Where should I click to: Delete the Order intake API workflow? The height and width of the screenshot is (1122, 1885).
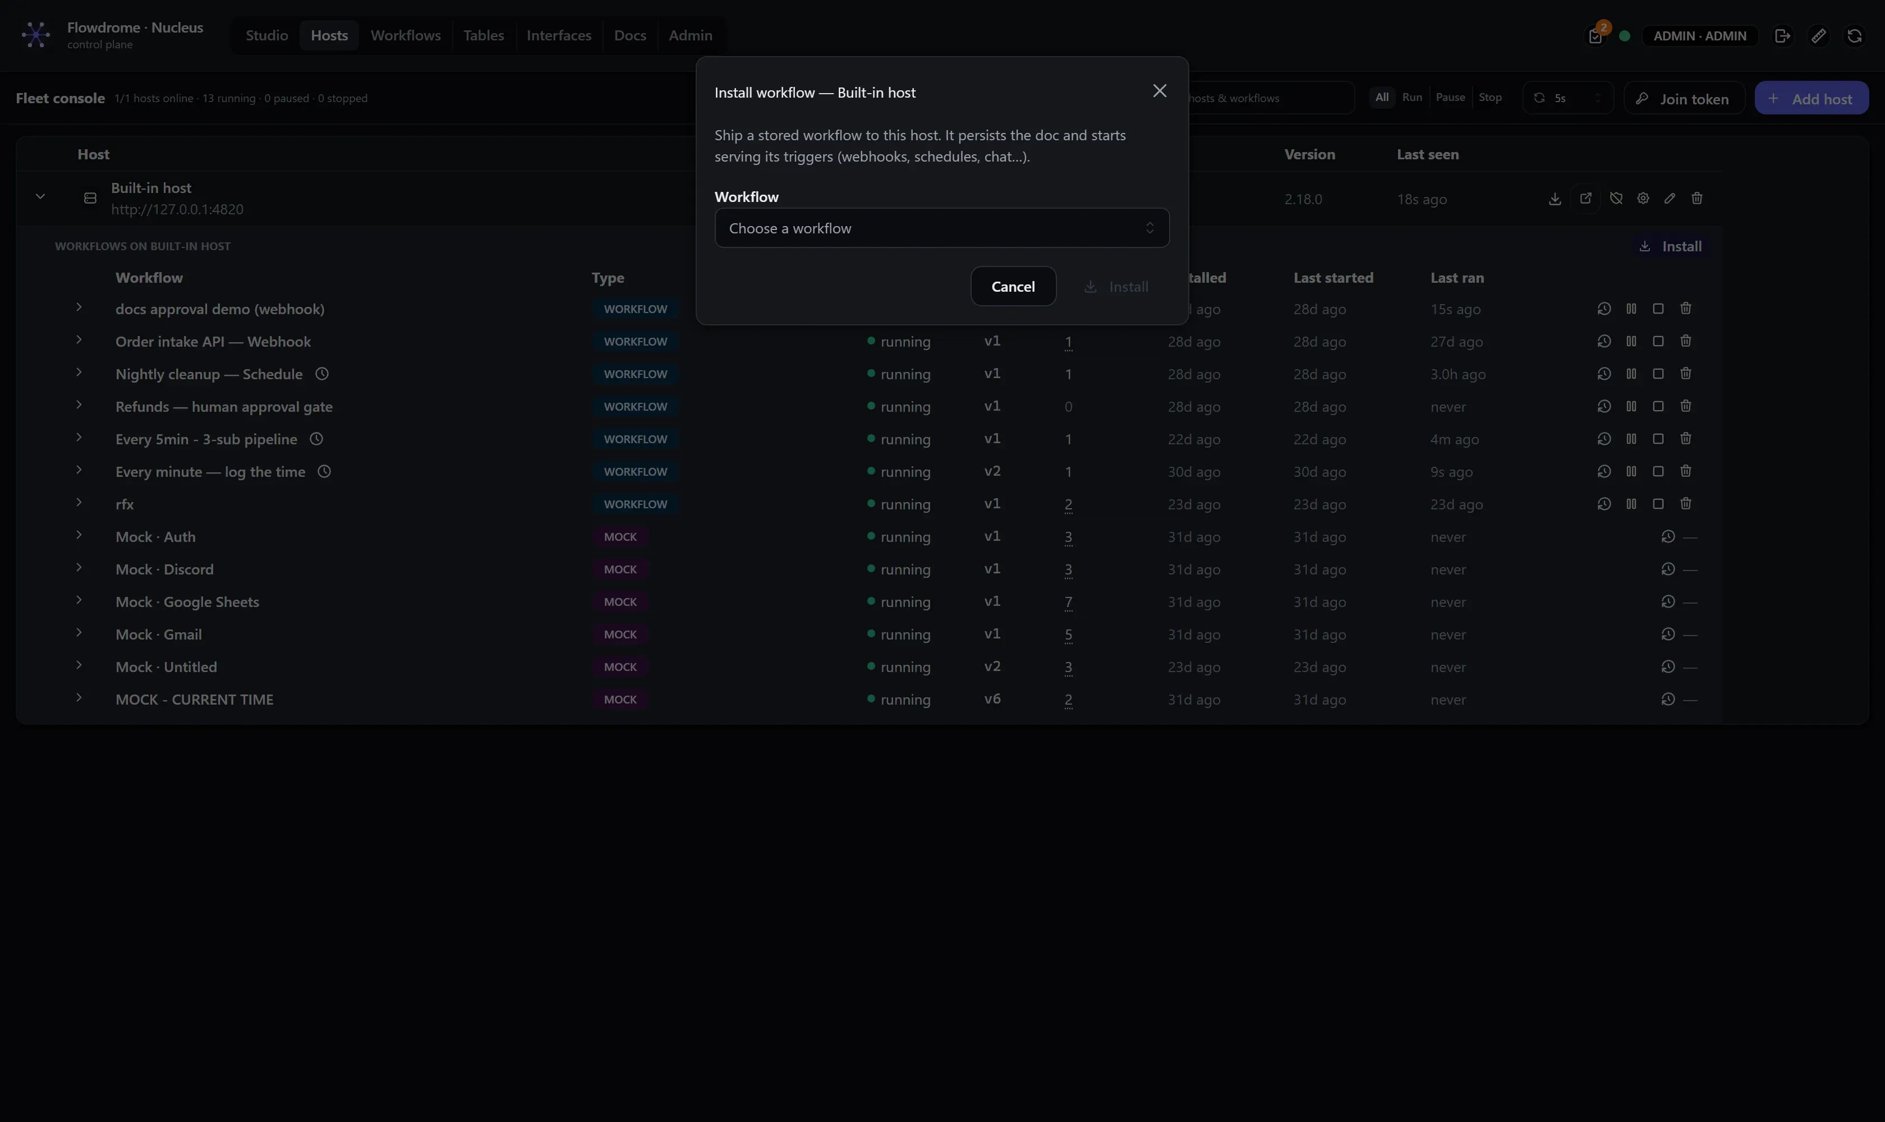(1685, 341)
